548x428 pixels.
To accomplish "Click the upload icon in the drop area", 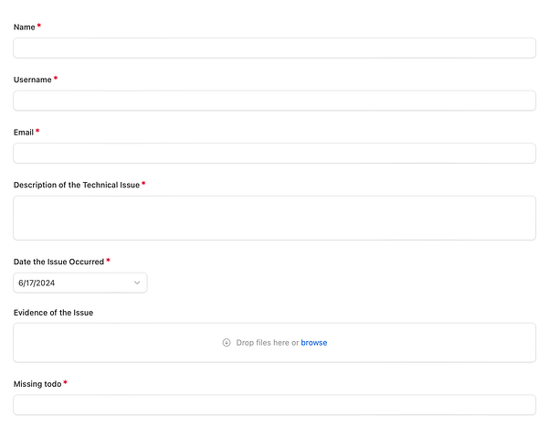I will 227,343.
